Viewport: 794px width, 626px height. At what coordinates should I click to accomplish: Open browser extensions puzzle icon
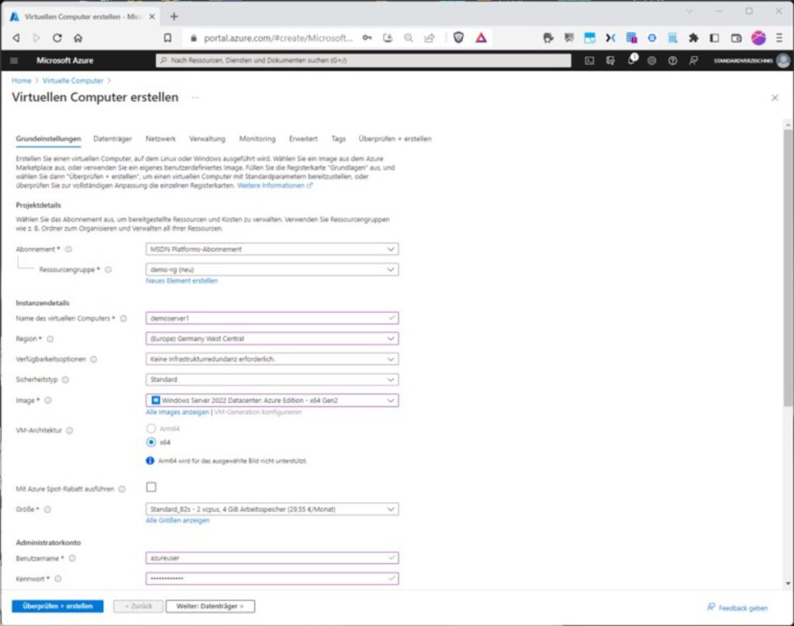pos(693,38)
